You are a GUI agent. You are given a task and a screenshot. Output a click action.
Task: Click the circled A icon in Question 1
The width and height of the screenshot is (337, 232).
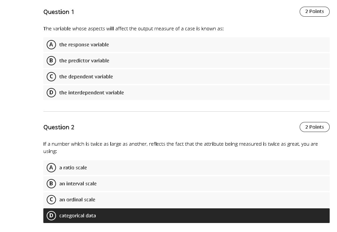click(51, 44)
